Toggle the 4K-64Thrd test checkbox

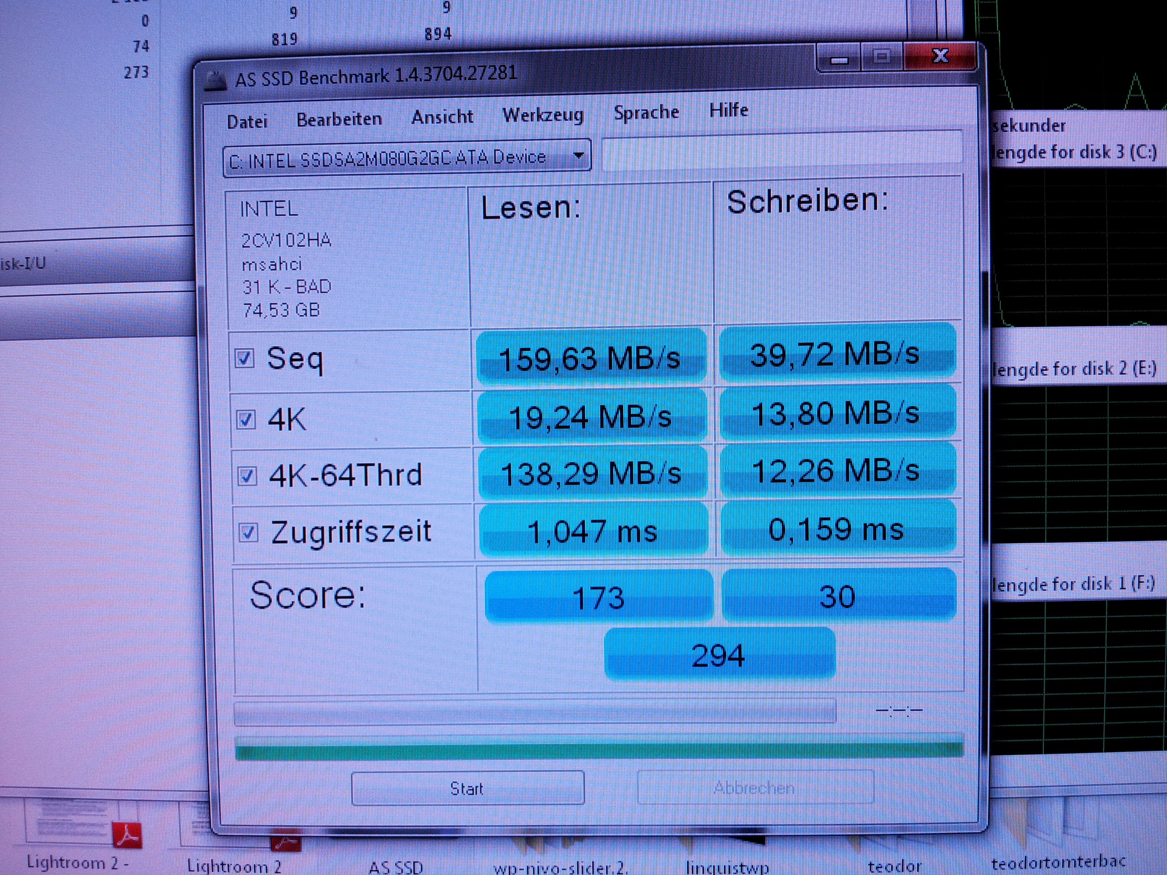(x=247, y=476)
